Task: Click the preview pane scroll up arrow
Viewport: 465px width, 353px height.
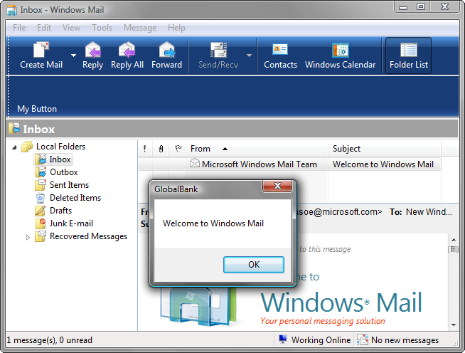Action: click(x=454, y=240)
